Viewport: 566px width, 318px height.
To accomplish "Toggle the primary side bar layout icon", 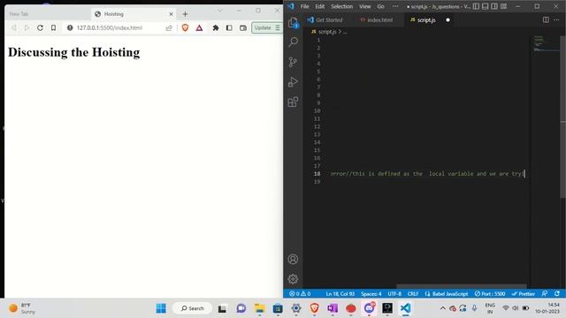I will [476, 6].
